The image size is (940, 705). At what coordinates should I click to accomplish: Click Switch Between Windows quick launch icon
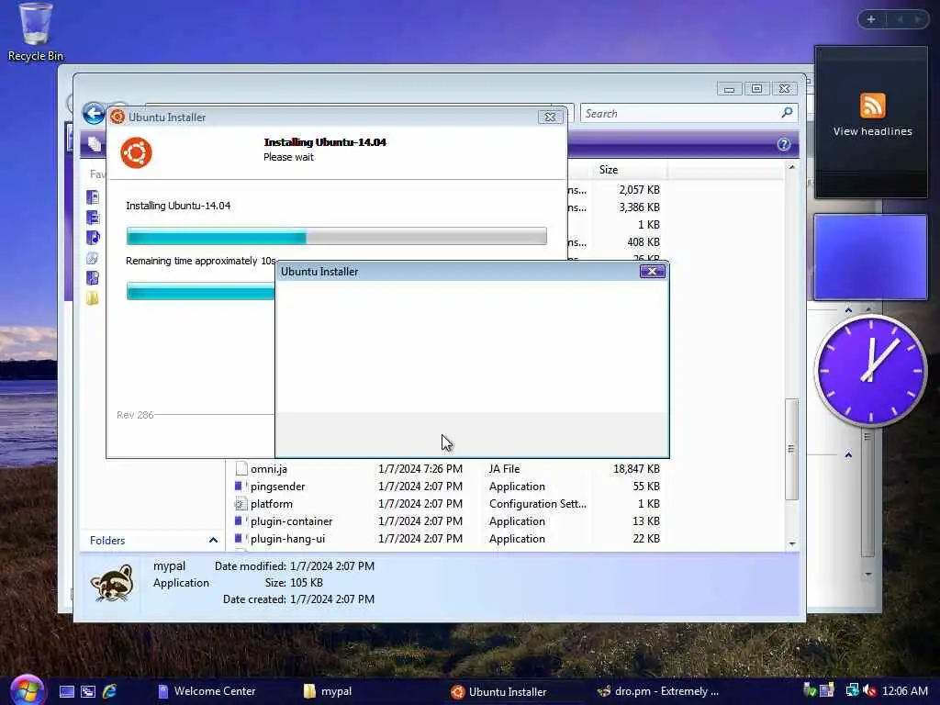88,691
